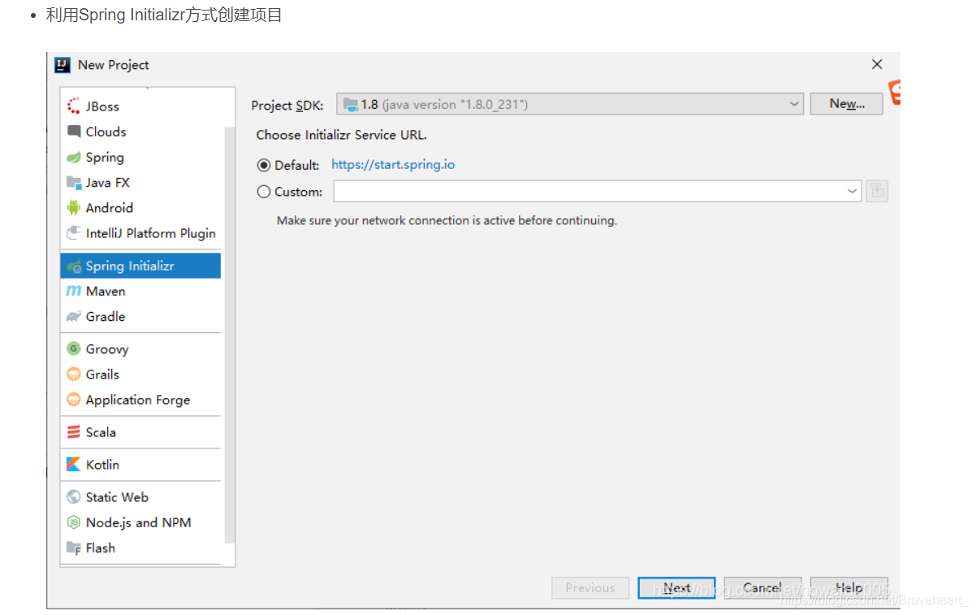Click the IntelliJ logo in title bar
976x615 pixels.
[63, 65]
